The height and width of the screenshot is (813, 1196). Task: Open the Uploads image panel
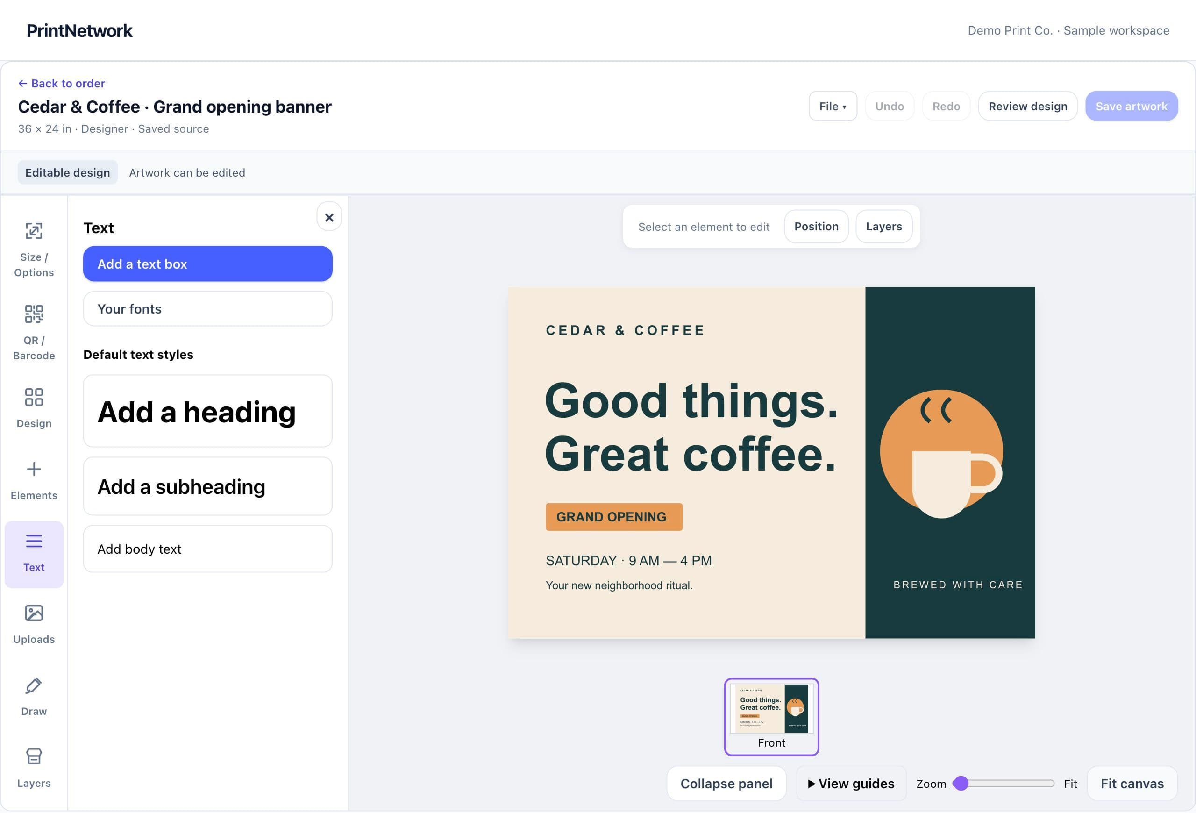(x=34, y=624)
